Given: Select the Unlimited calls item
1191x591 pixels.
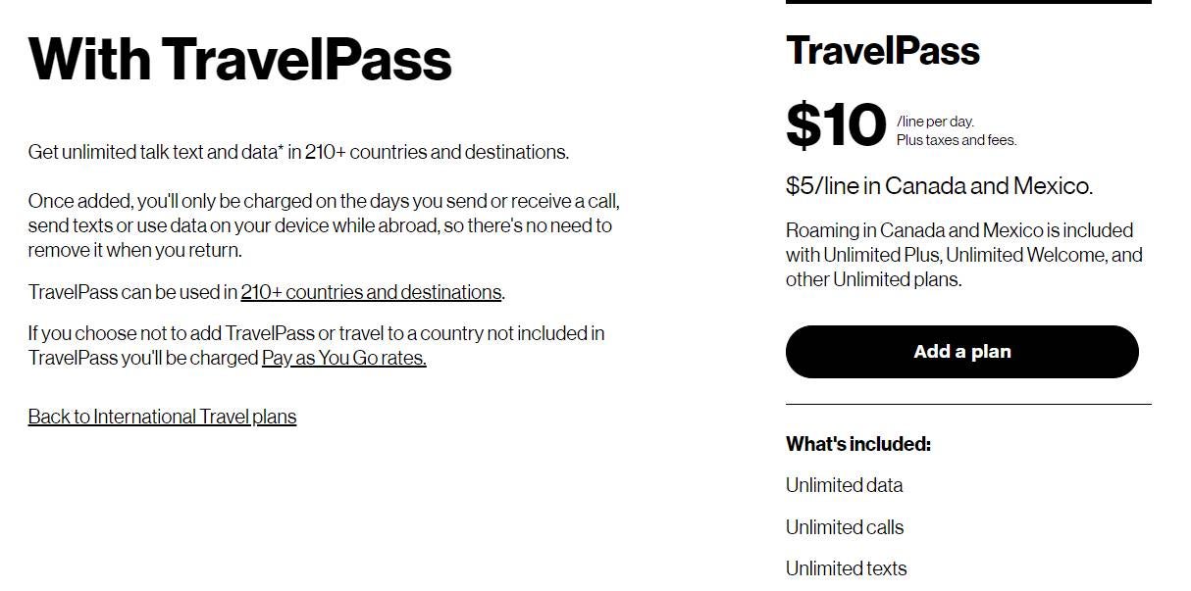Looking at the screenshot, I should click(x=844, y=527).
